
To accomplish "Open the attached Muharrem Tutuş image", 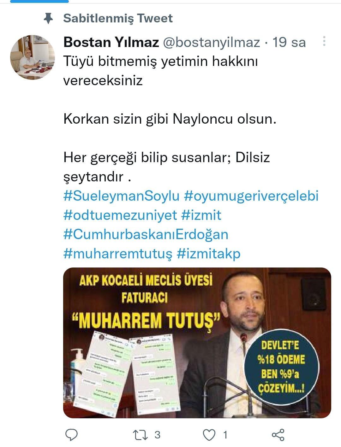I will (x=197, y=343).
